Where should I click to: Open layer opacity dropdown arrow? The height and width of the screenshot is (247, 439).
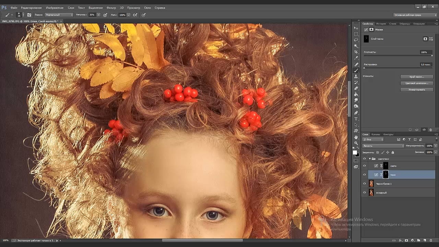436,146
